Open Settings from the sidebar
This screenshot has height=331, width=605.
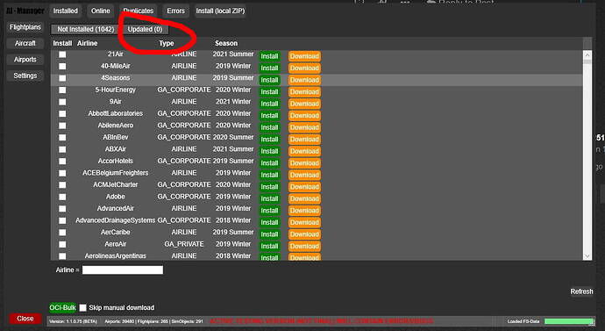[x=25, y=76]
